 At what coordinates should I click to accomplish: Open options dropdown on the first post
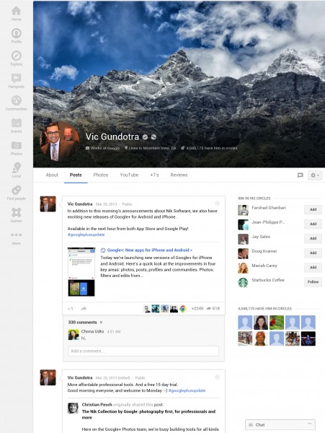click(x=217, y=204)
